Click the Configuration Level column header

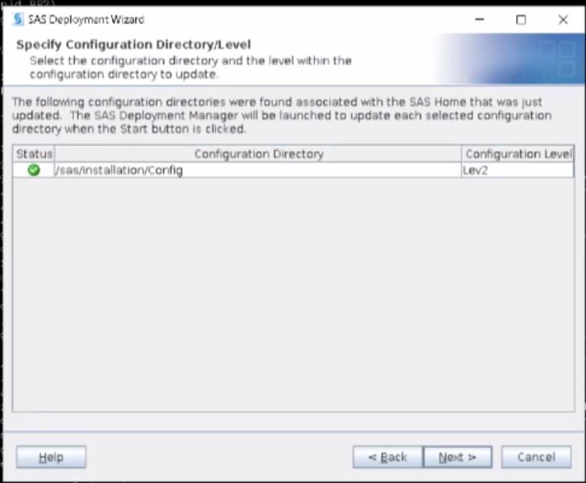pos(518,154)
